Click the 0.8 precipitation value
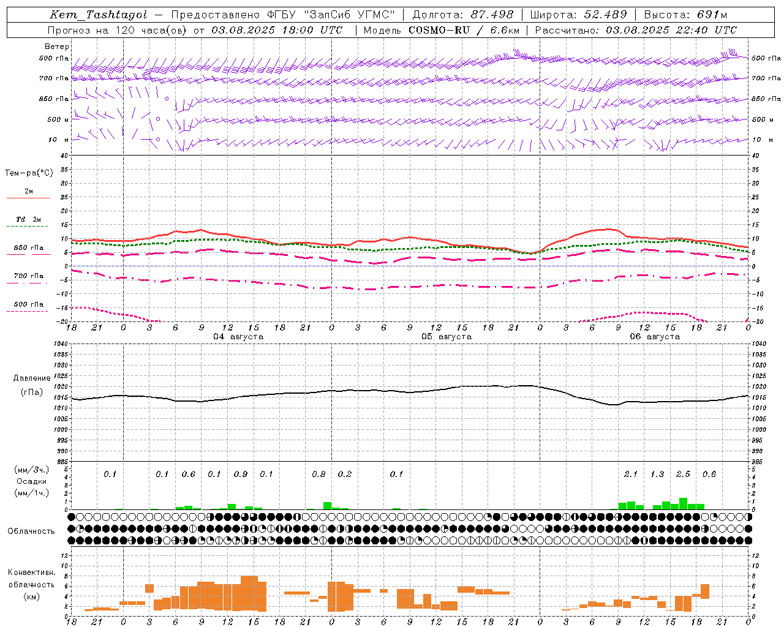This screenshot has width=784, height=627. coord(318,475)
